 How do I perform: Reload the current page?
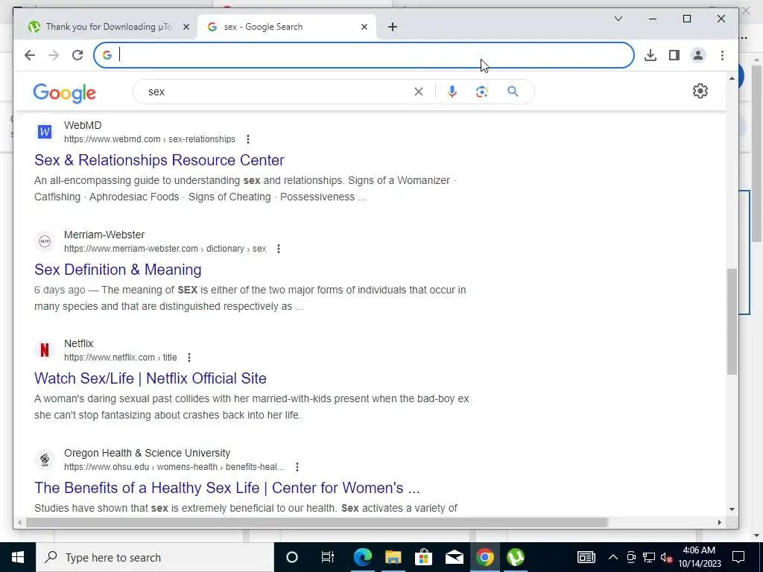pyautogui.click(x=77, y=55)
